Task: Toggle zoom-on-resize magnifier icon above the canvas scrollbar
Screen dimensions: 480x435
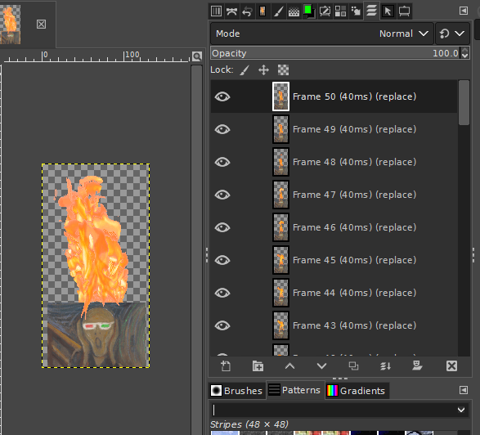Action: pos(197,56)
